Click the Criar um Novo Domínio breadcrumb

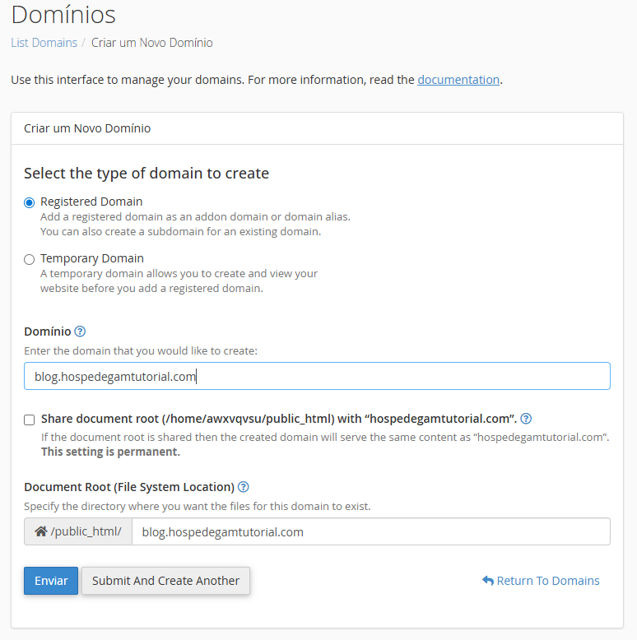click(151, 43)
